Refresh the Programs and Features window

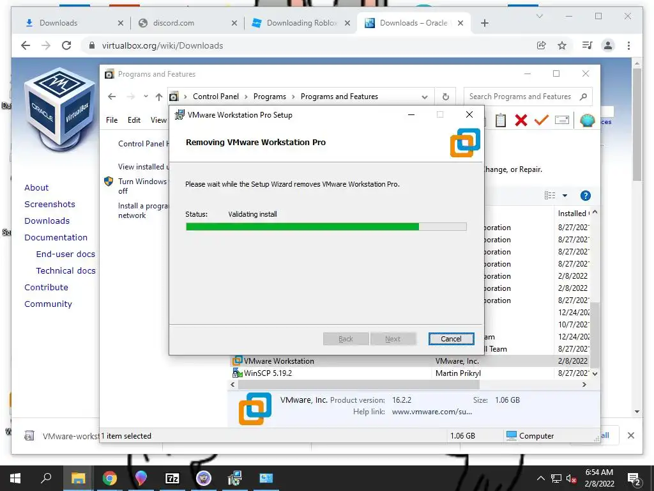point(445,97)
